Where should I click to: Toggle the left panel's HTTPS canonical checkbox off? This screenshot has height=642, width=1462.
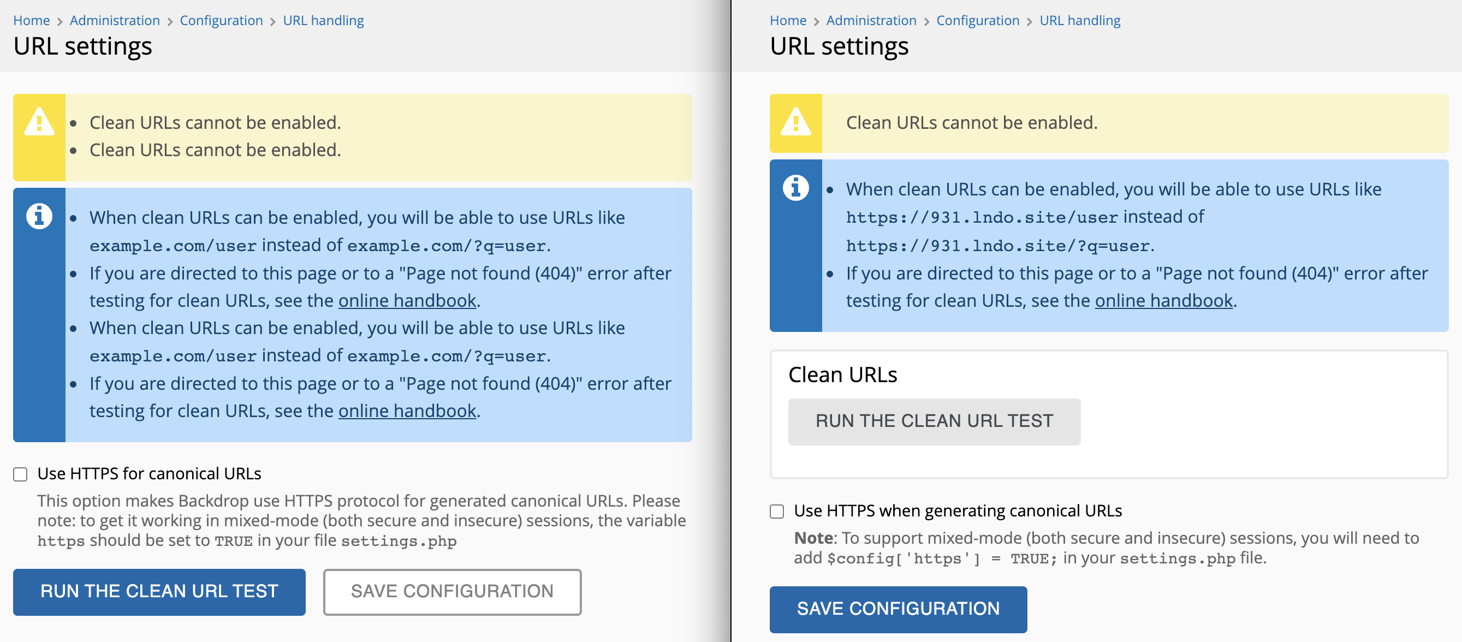20,474
